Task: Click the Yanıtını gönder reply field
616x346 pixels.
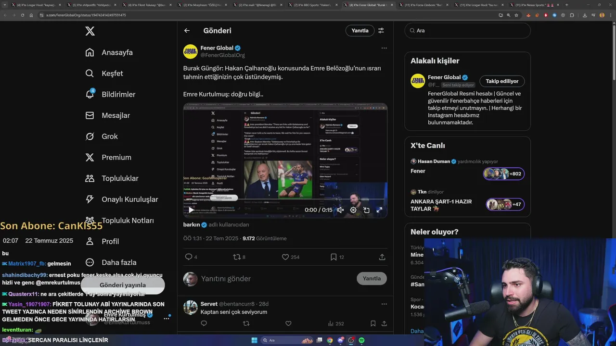Action: tap(276, 279)
